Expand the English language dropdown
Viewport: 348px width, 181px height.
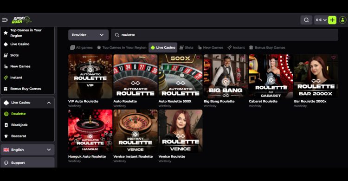pyautogui.click(x=27, y=150)
